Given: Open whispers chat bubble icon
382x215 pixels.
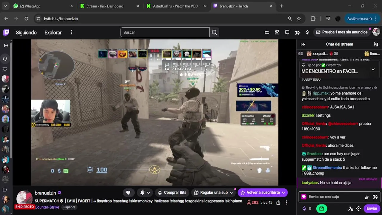Looking at the screenshot, I should tap(287, 32).
